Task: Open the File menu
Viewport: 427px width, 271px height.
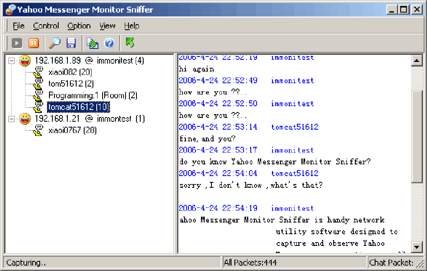Action: pyautogui.click(x=19, y=26)
